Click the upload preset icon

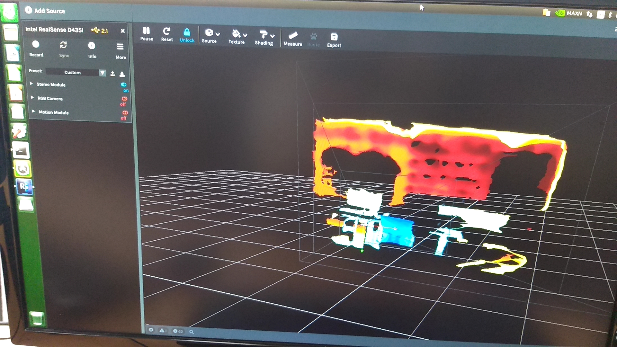[x=113, y=74]
